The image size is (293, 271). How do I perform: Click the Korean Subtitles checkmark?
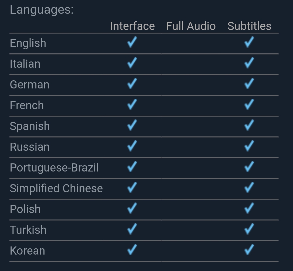pos(249,250)
